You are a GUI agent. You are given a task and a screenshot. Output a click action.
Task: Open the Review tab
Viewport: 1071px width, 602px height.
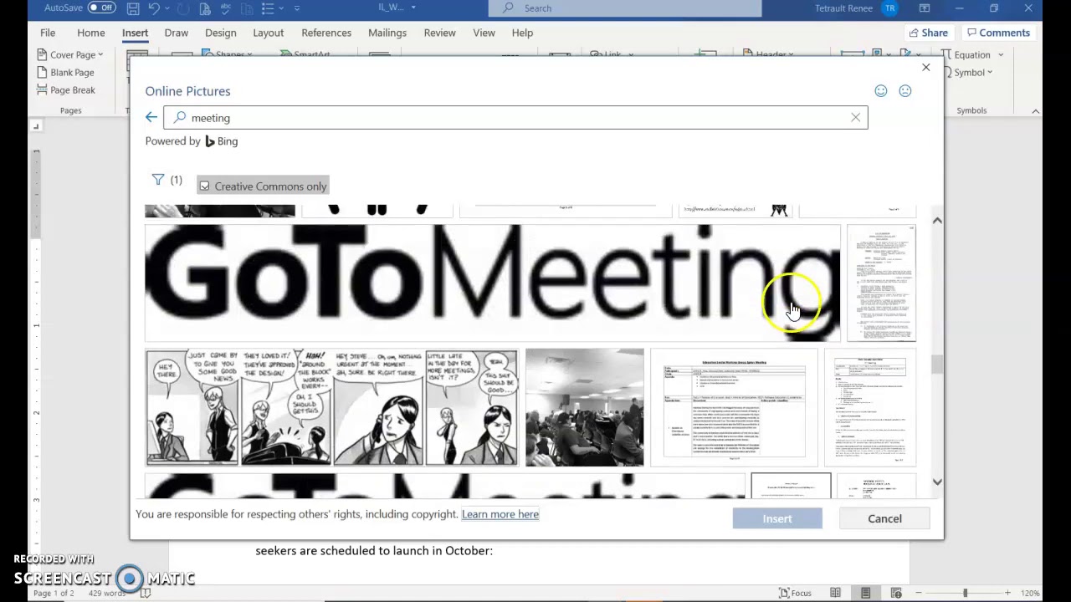coord(439,33)
